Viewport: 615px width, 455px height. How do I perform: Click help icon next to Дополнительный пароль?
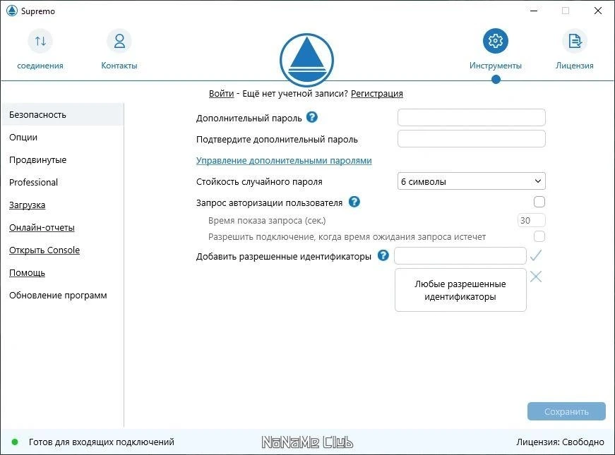click(x=312, y=117)
